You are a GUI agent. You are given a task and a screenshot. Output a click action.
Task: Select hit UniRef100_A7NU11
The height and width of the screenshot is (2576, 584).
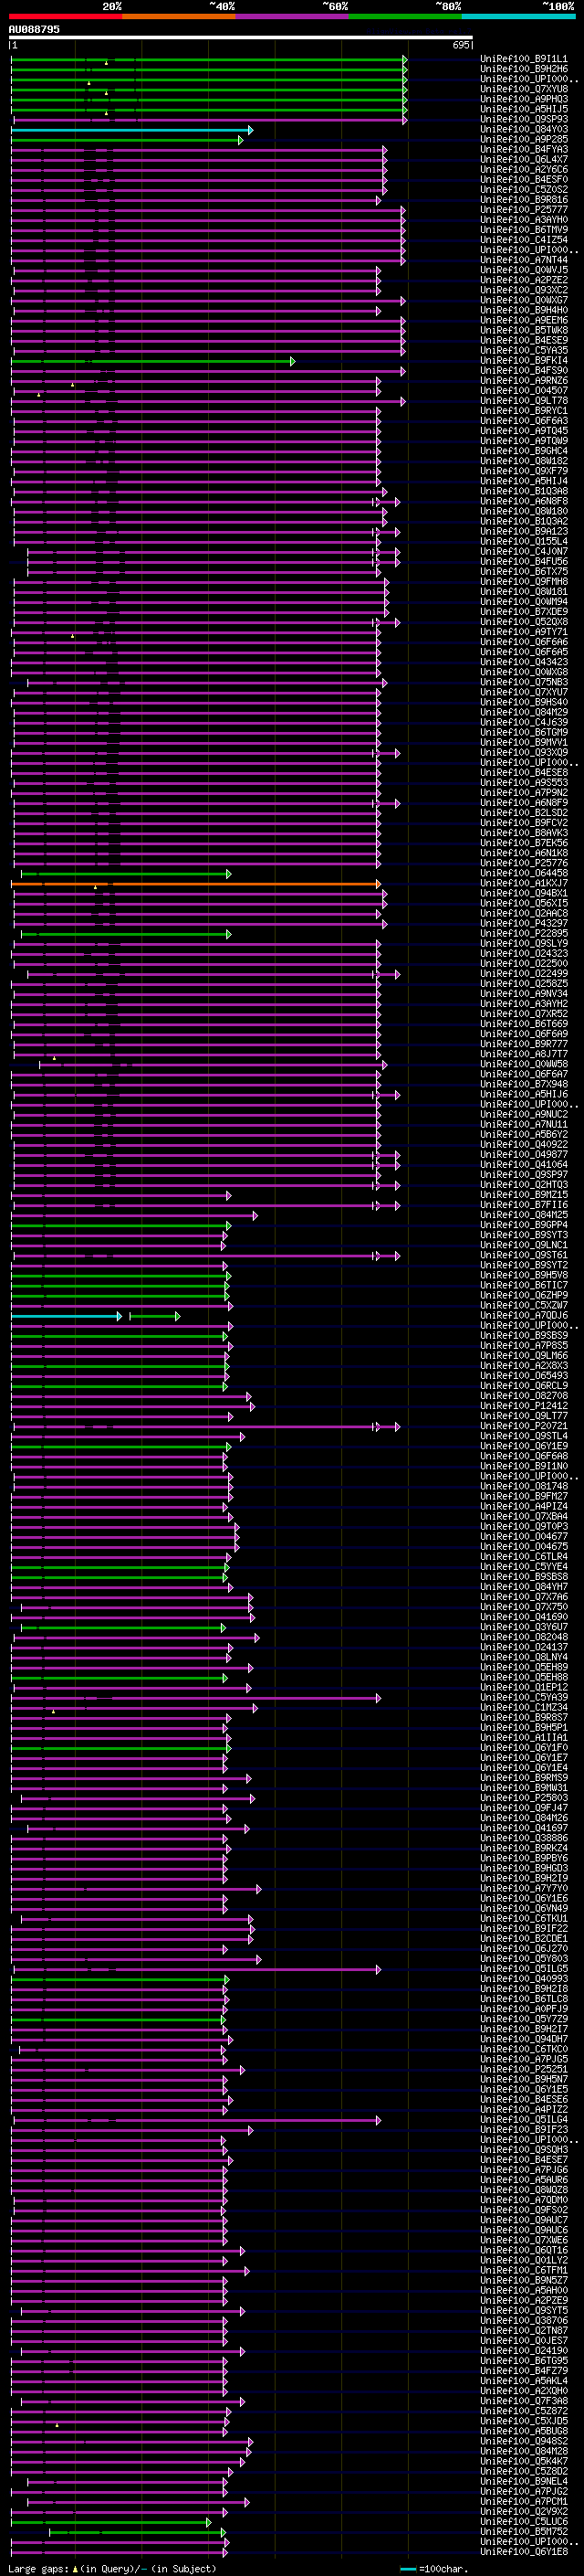coord(524,1124)
